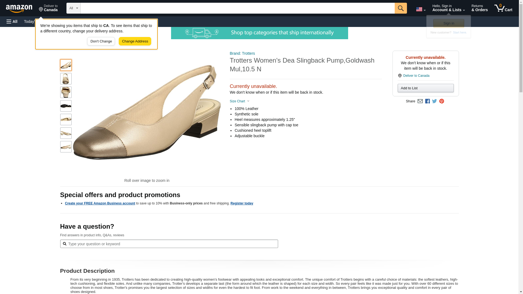Viewport: 523px width, 294px height.
Task: Open the shopping cart icon
Action: click(x=503, y=8)
